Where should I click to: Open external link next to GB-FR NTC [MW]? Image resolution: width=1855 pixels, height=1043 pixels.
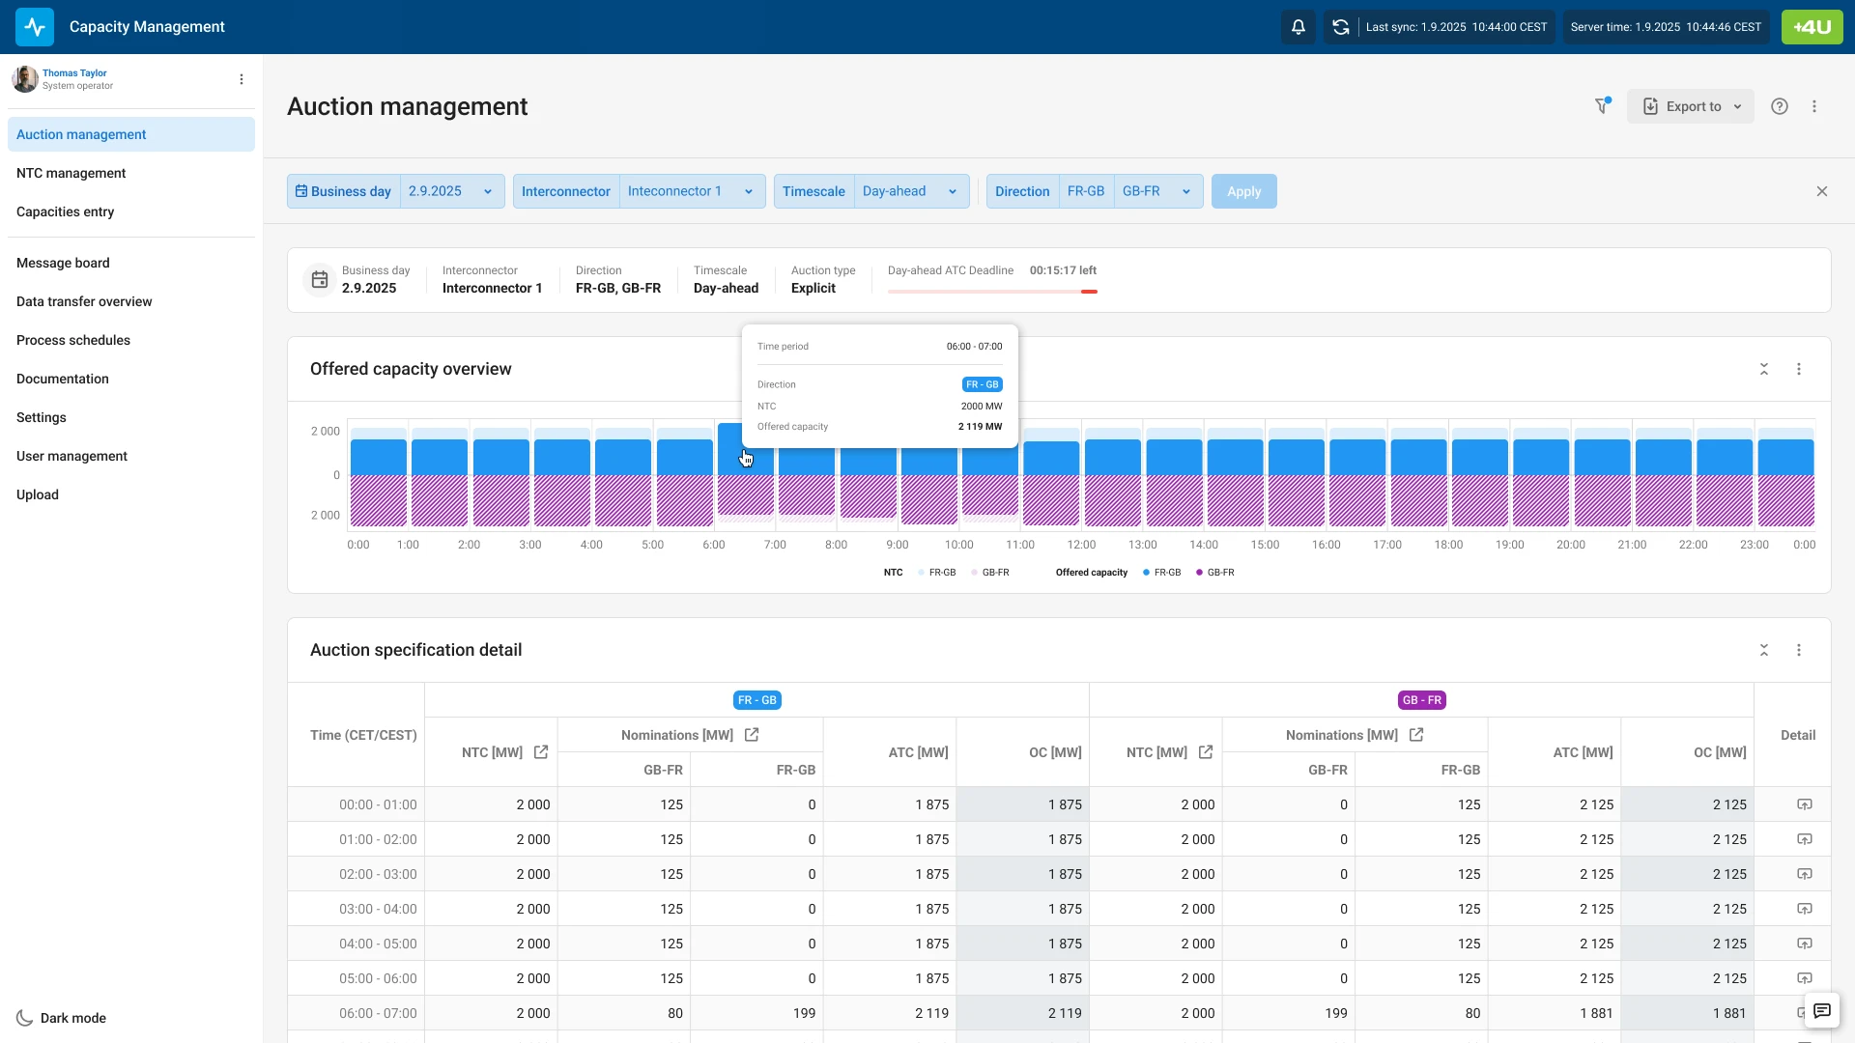(x=1206, y=752)
